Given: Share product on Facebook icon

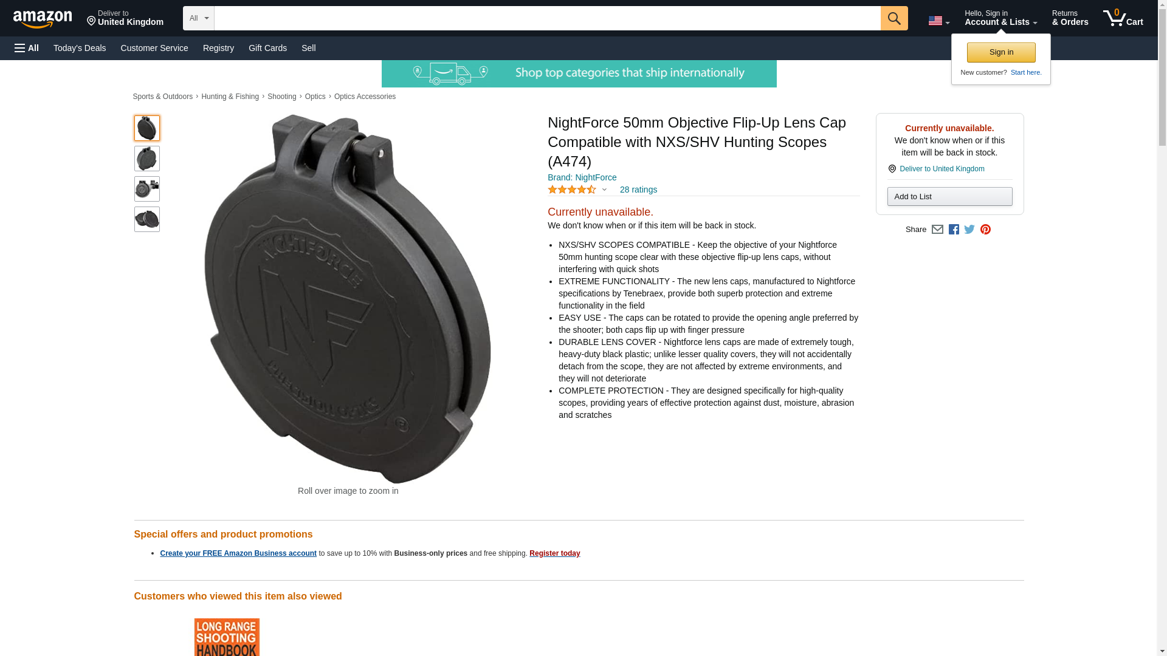Looking at the screenshot, I should (954, 230).
